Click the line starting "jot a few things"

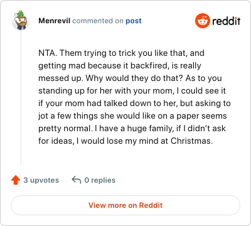coord(132,116)
